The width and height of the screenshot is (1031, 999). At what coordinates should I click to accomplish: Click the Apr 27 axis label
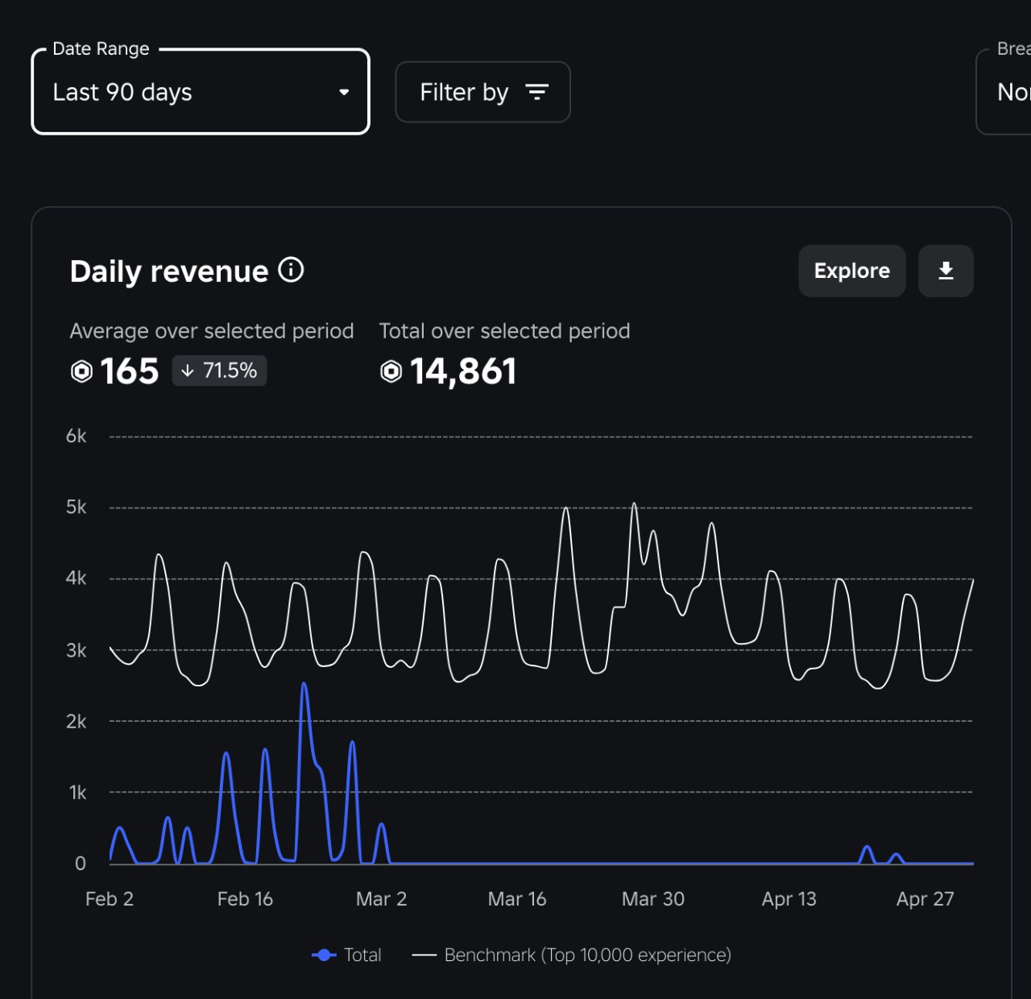pyautogui.click(x=925, y=899)
